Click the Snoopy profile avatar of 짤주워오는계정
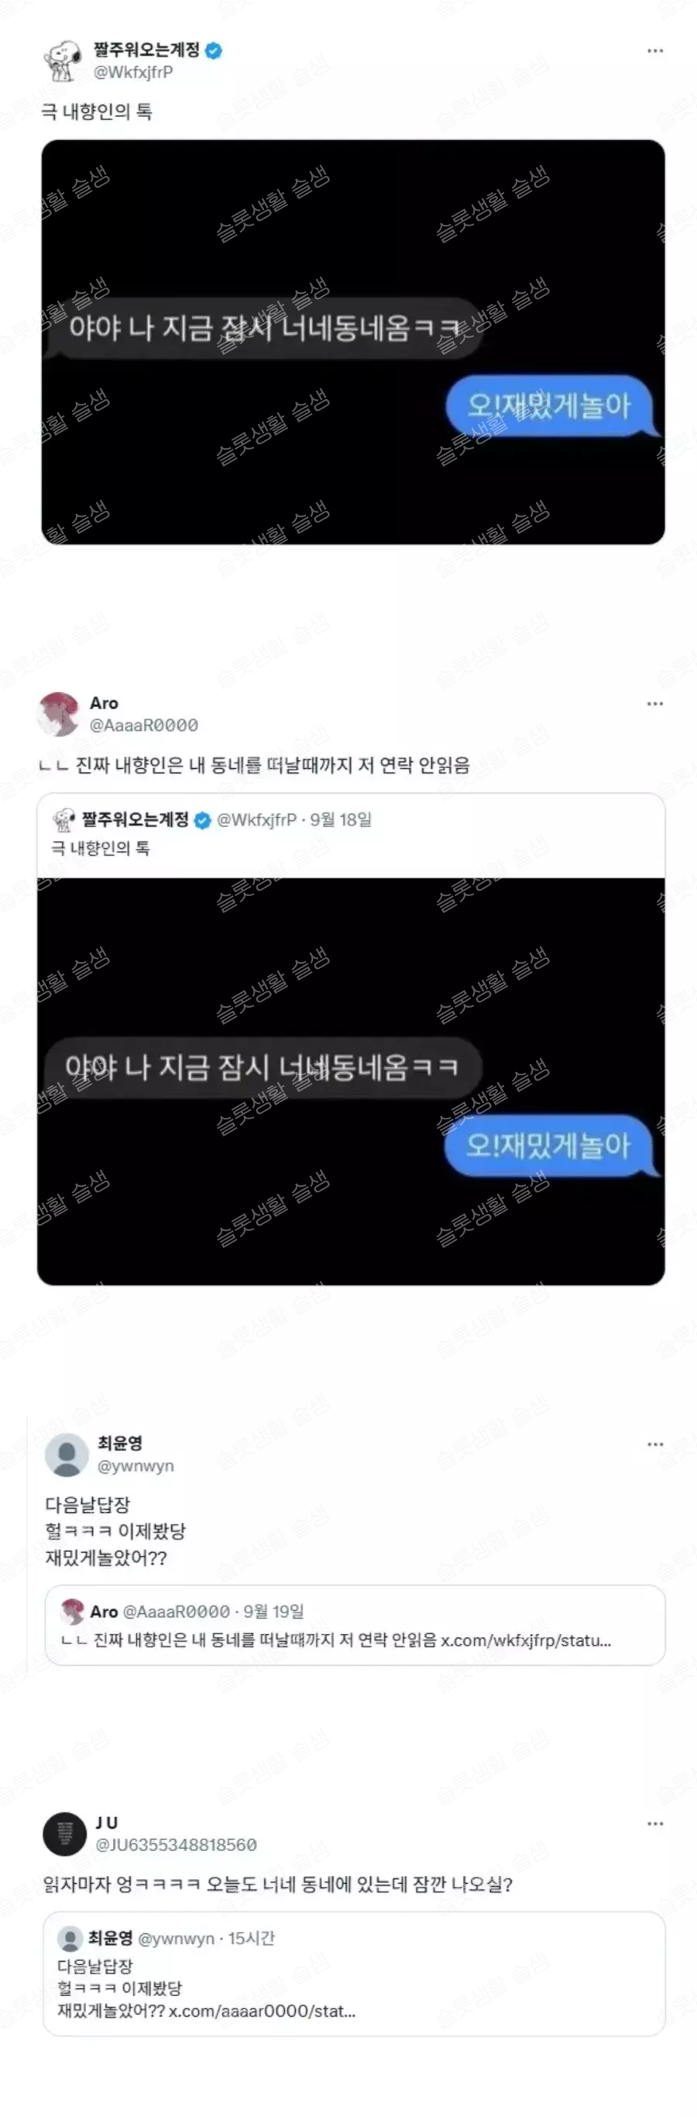The height and width of the screenshot is (2117, 697). click(63, 60)
